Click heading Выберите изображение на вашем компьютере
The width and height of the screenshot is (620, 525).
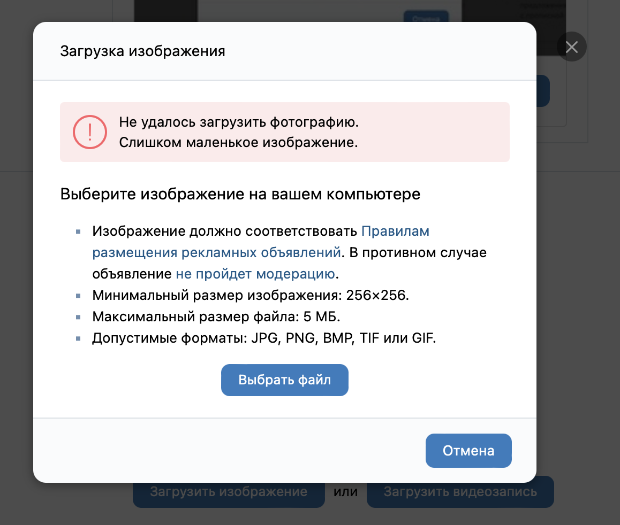tap(240, 194)
